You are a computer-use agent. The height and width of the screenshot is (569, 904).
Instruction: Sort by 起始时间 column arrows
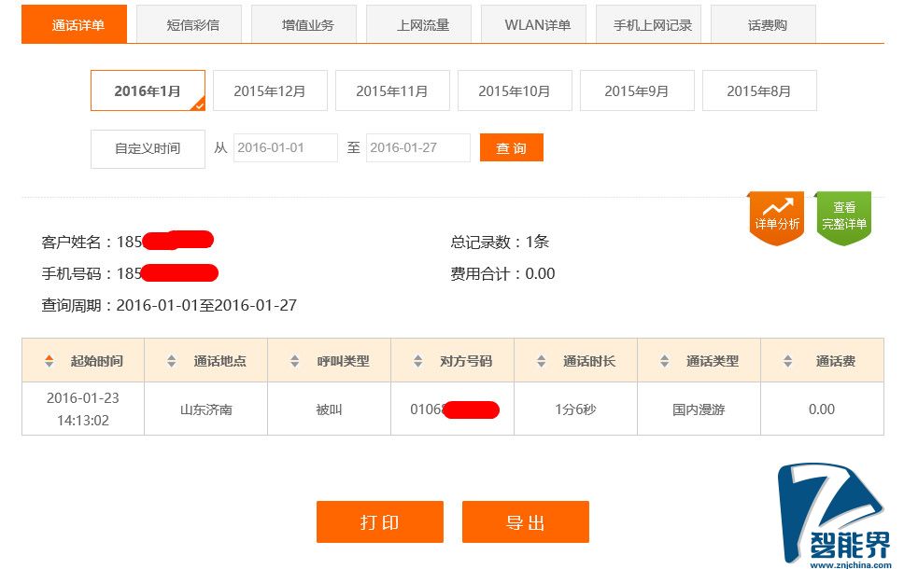[49, 361]
